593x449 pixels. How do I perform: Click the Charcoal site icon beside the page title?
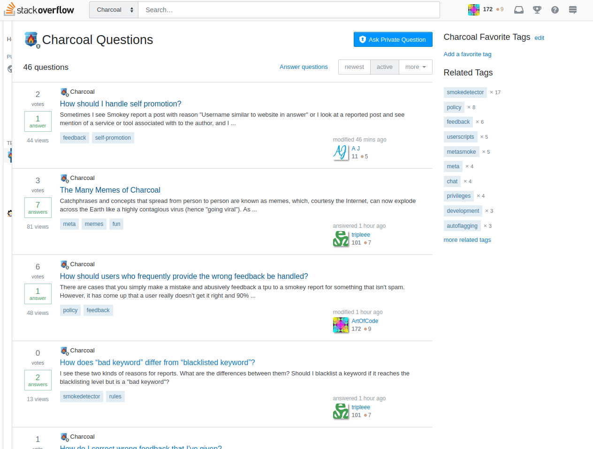[31, 39]
